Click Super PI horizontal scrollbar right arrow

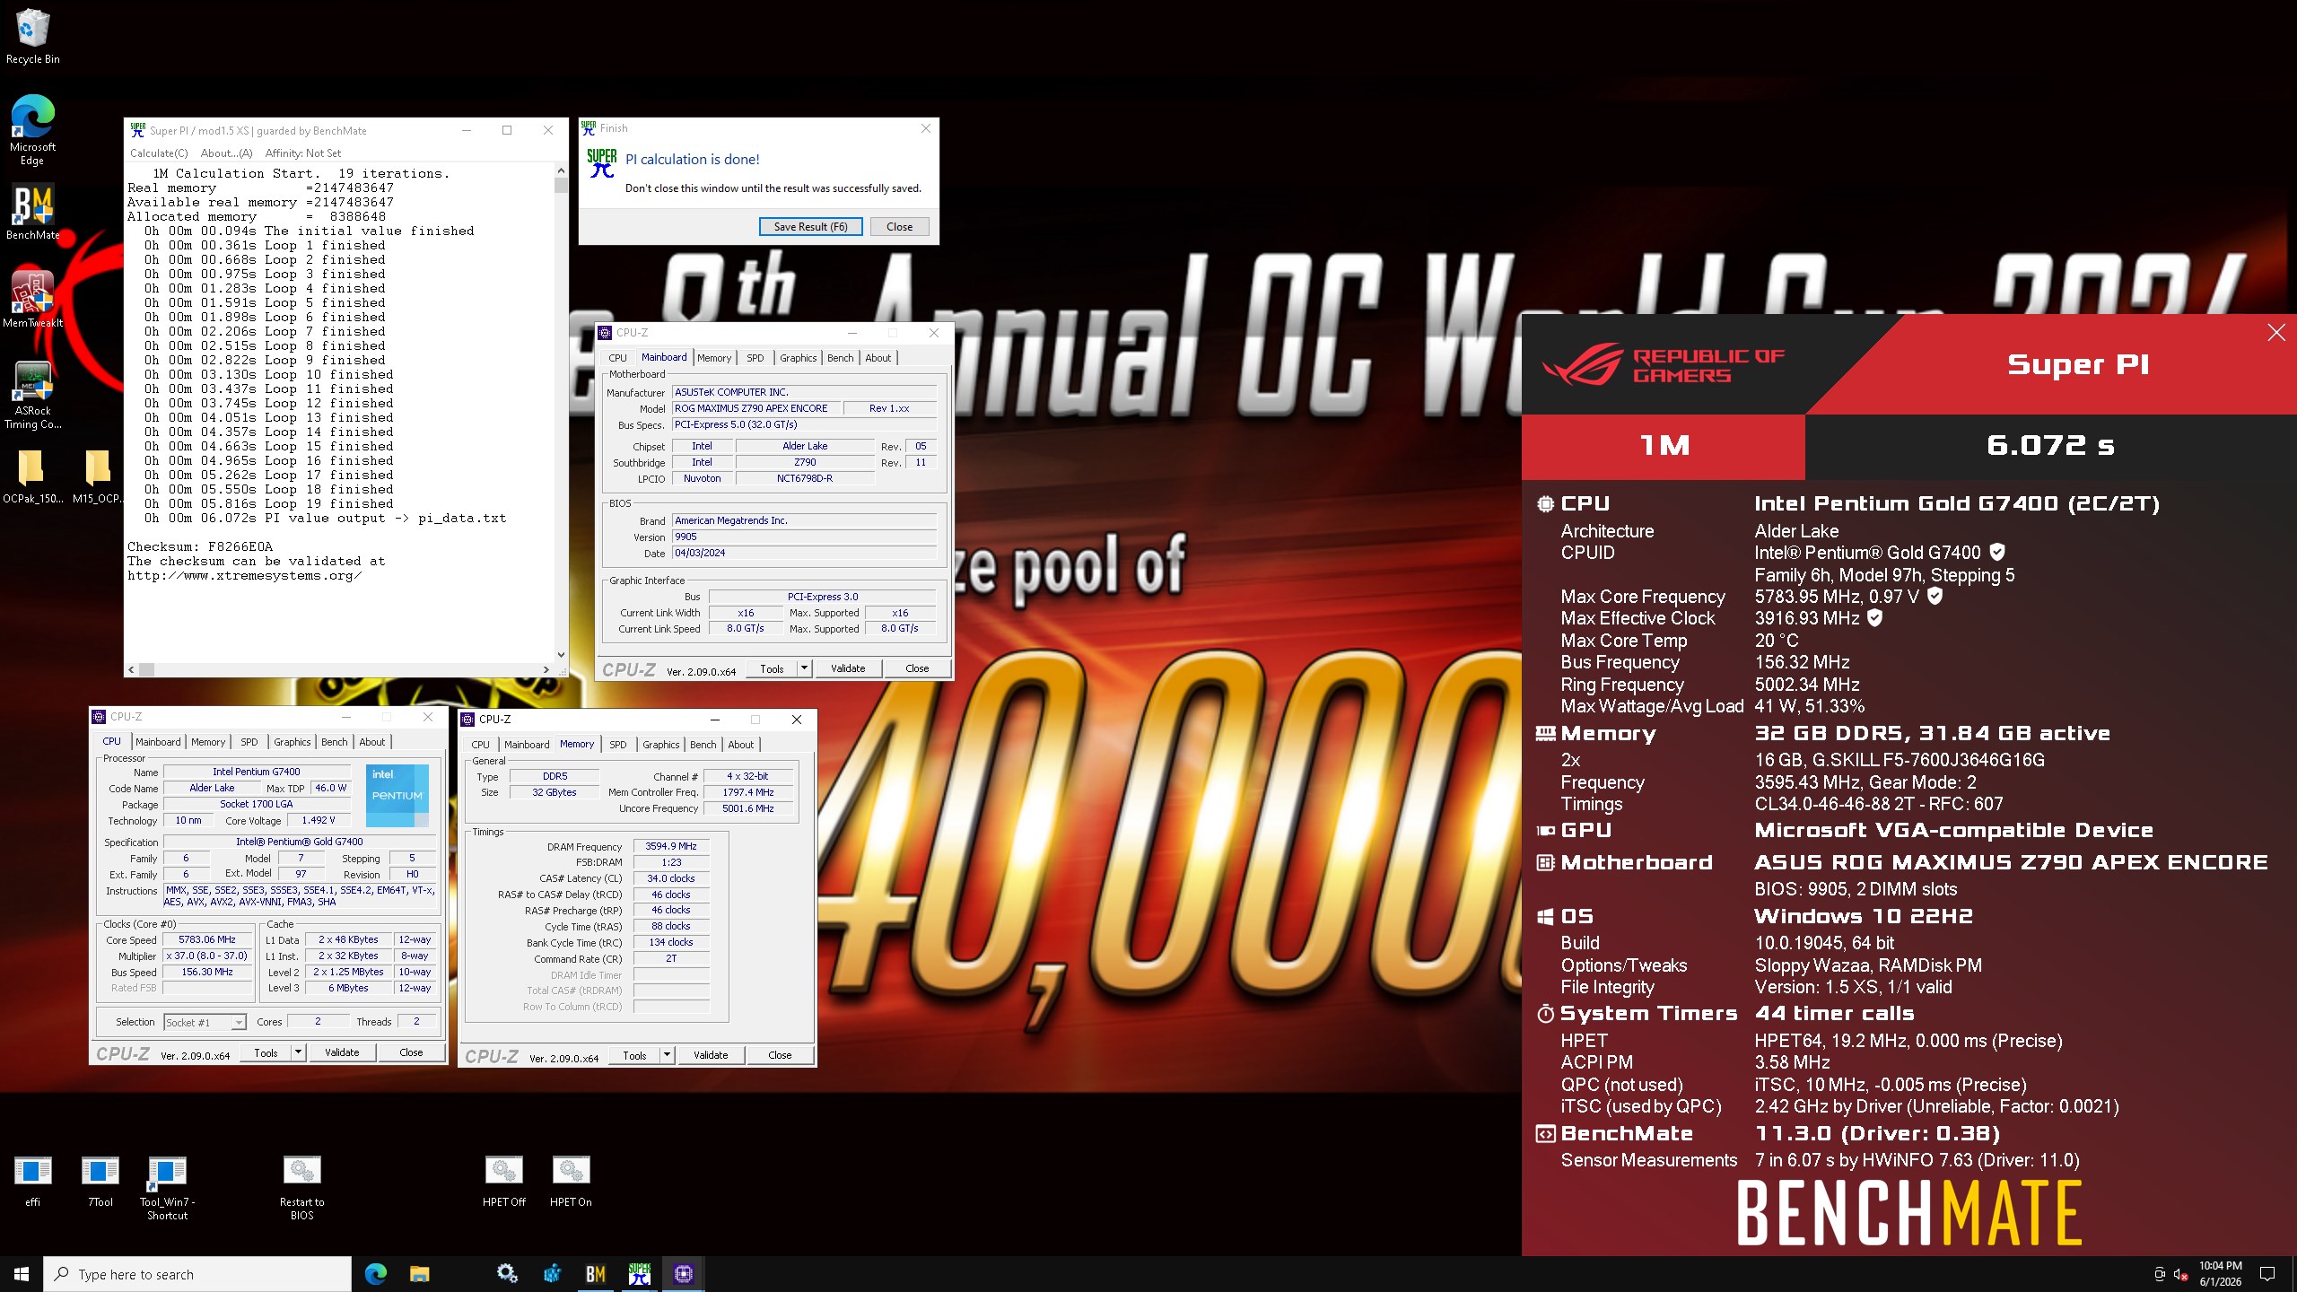[x=546, y=669]
